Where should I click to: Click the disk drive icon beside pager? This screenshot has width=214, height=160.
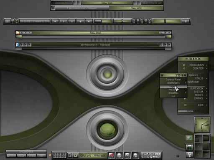pyautogui.click(x=189, y=147)
